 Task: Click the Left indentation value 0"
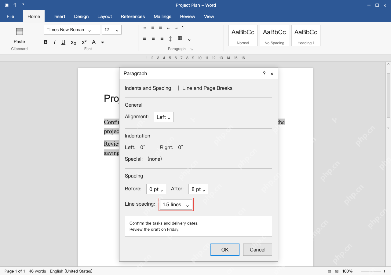(143, 147)
